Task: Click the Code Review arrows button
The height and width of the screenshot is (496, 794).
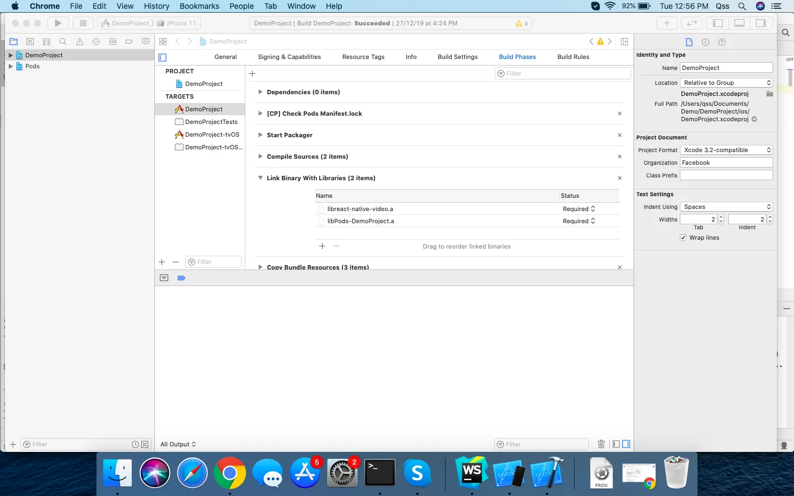Action: pyautogui.click(x=691, y=23)
